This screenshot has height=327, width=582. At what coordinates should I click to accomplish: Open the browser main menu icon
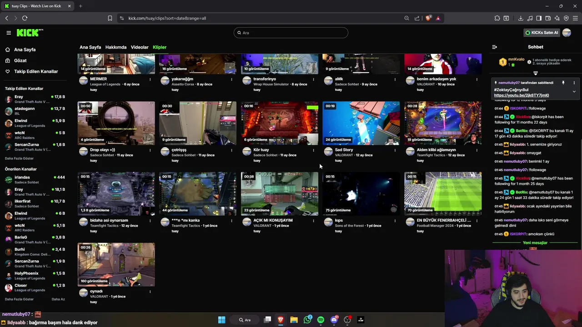pyautogui.click(x=575, y=18)
